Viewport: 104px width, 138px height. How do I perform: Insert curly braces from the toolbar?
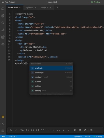[27, 130]
